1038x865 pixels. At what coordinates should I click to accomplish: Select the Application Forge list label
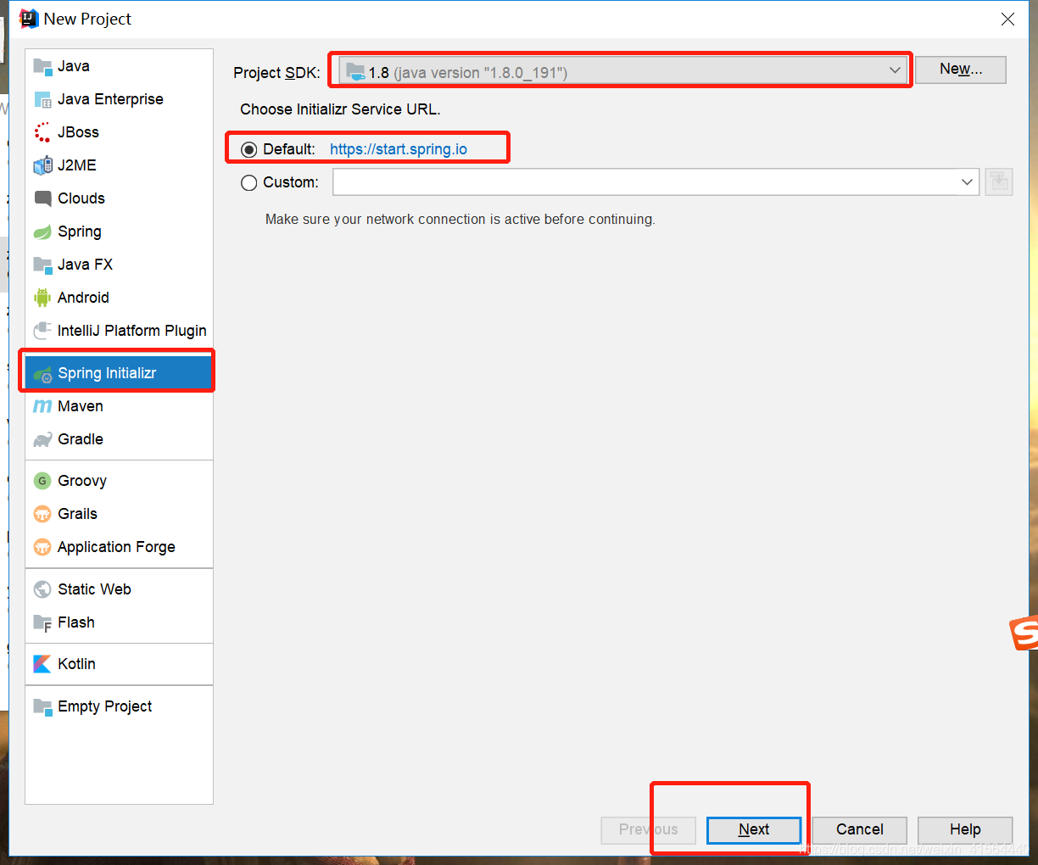(117, 547)
